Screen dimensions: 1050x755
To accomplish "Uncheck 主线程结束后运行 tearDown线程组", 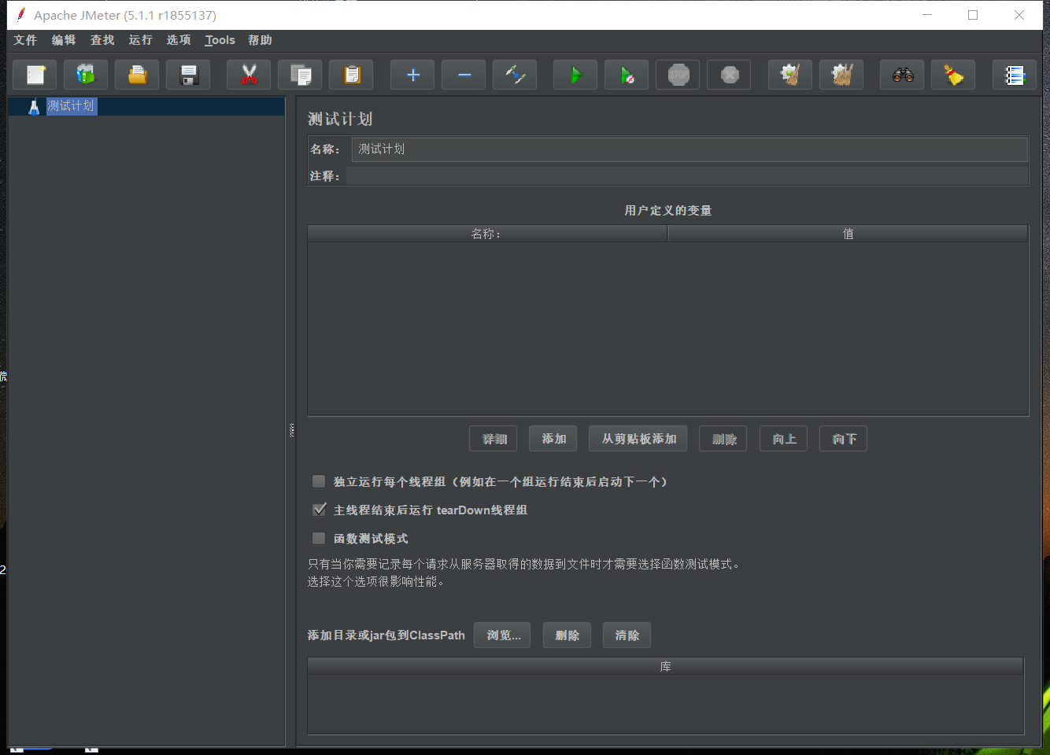I will (x=319, y=510).
